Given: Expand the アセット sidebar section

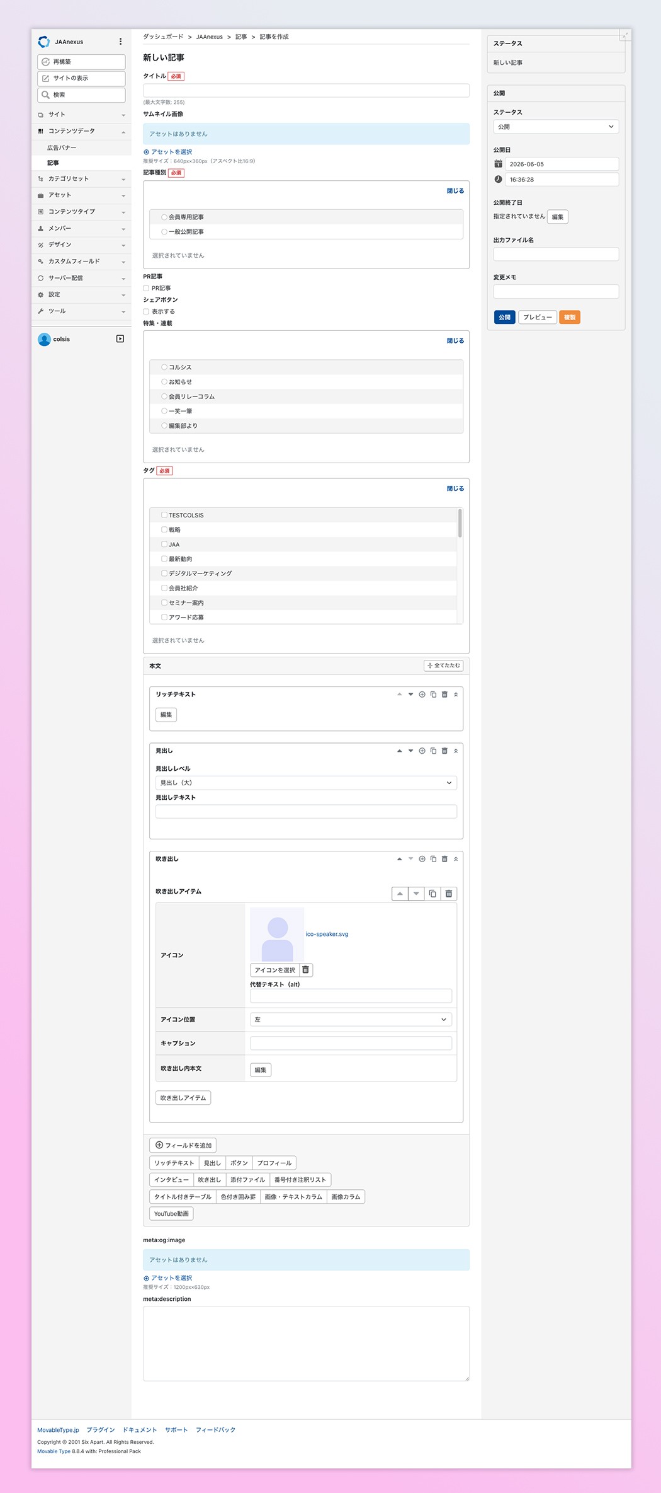Looking at the screenshot, I should click(x=82, y=195).
